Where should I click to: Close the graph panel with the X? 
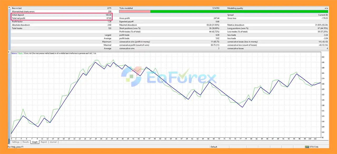pos(9,52)
